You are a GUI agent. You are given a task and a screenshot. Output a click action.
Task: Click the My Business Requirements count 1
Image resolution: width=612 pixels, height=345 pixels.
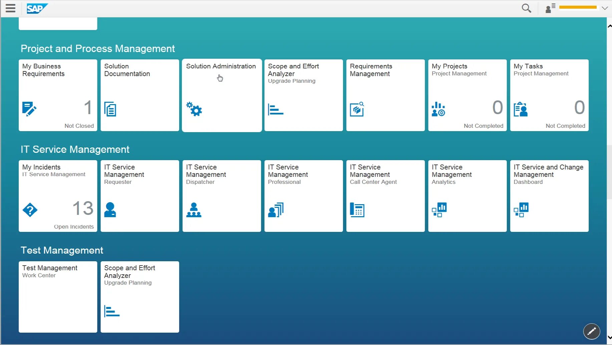point(88,107)
